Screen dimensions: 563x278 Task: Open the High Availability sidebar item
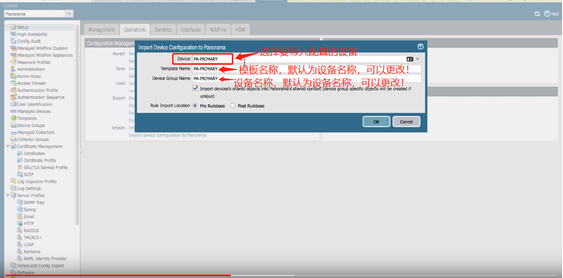click(x=32, y=34)
